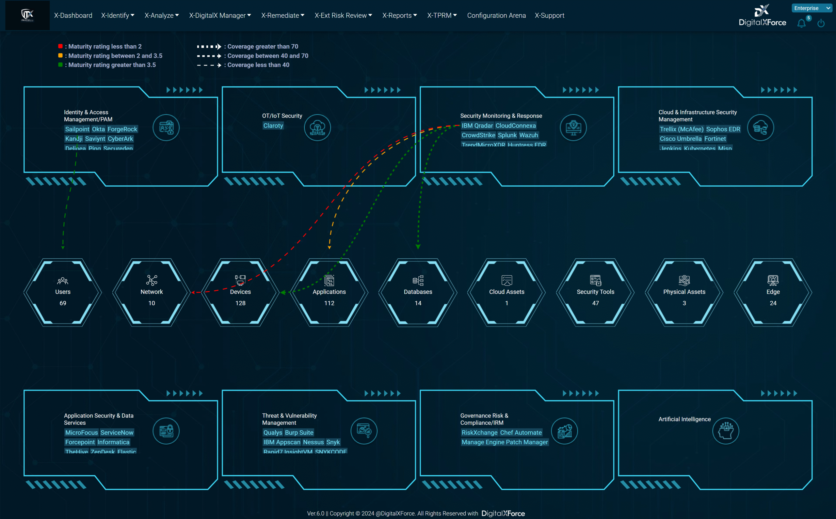The height and width of the screenshot is (519, 836).
Task: Click the Security Monitoring & Response title
Action: [501, 116]
